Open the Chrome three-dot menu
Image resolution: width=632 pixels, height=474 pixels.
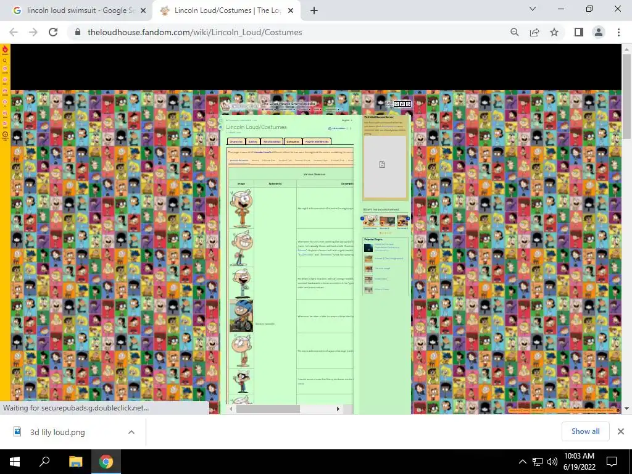(x=618, y=32)
